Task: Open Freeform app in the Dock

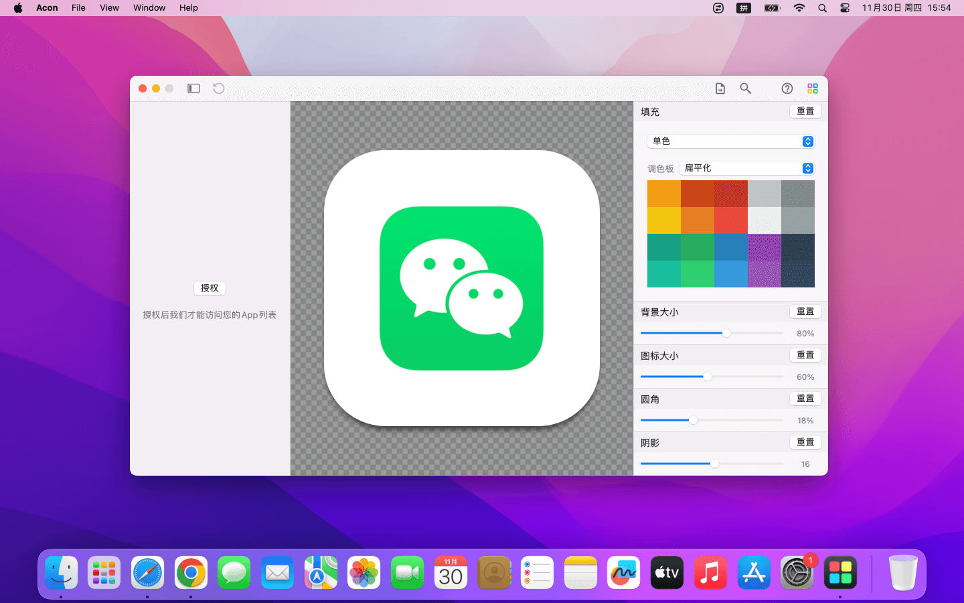Action: point(623,573)
